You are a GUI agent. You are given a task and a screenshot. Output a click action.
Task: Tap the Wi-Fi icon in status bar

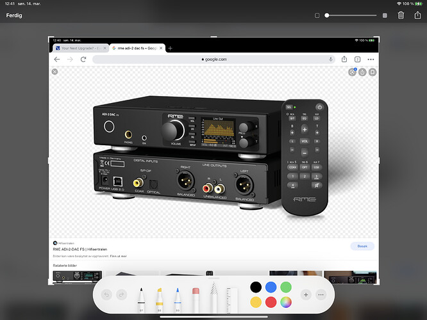pos(399,4)
